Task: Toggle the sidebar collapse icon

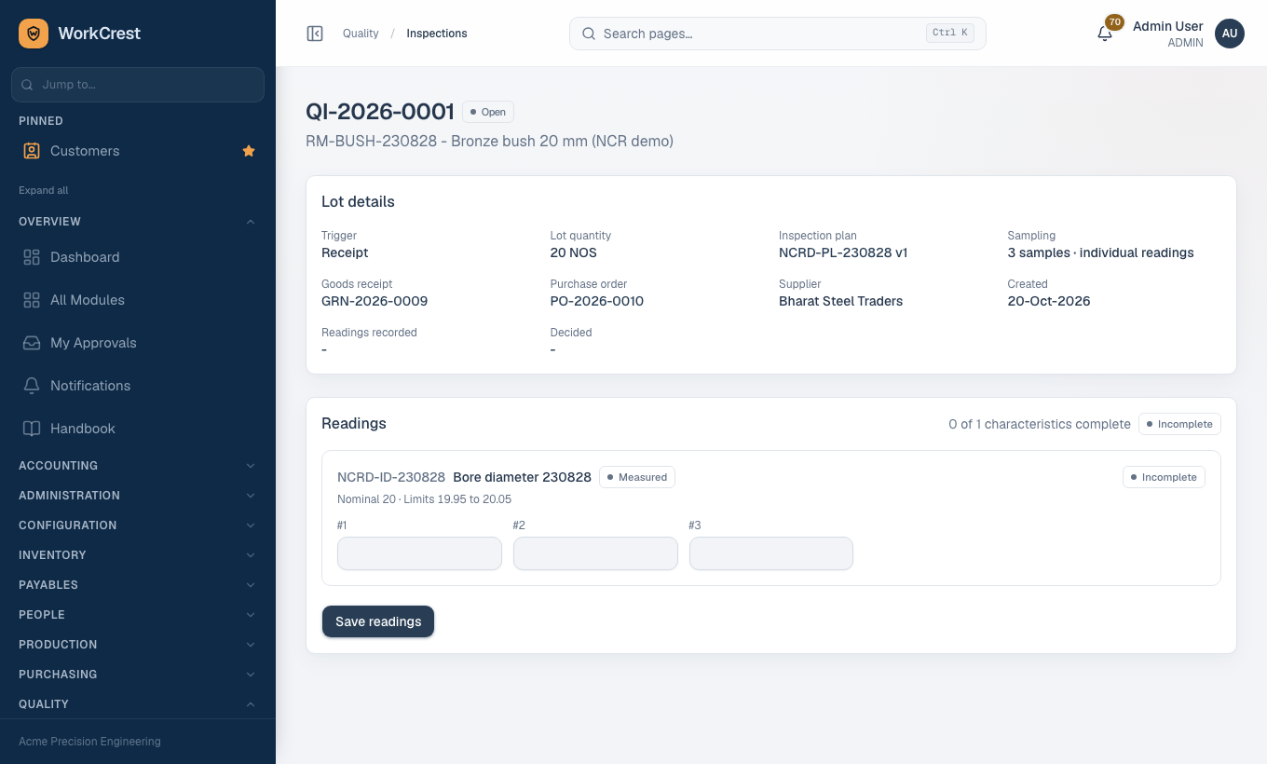Action: click(315, 34)
